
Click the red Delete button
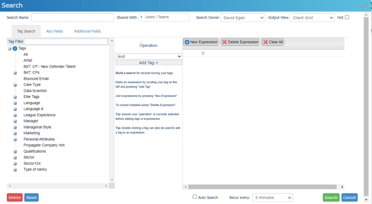(14, 197)
